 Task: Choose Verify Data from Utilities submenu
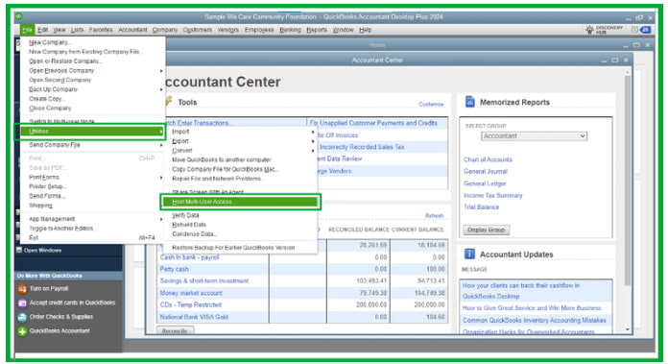[185, 215]
